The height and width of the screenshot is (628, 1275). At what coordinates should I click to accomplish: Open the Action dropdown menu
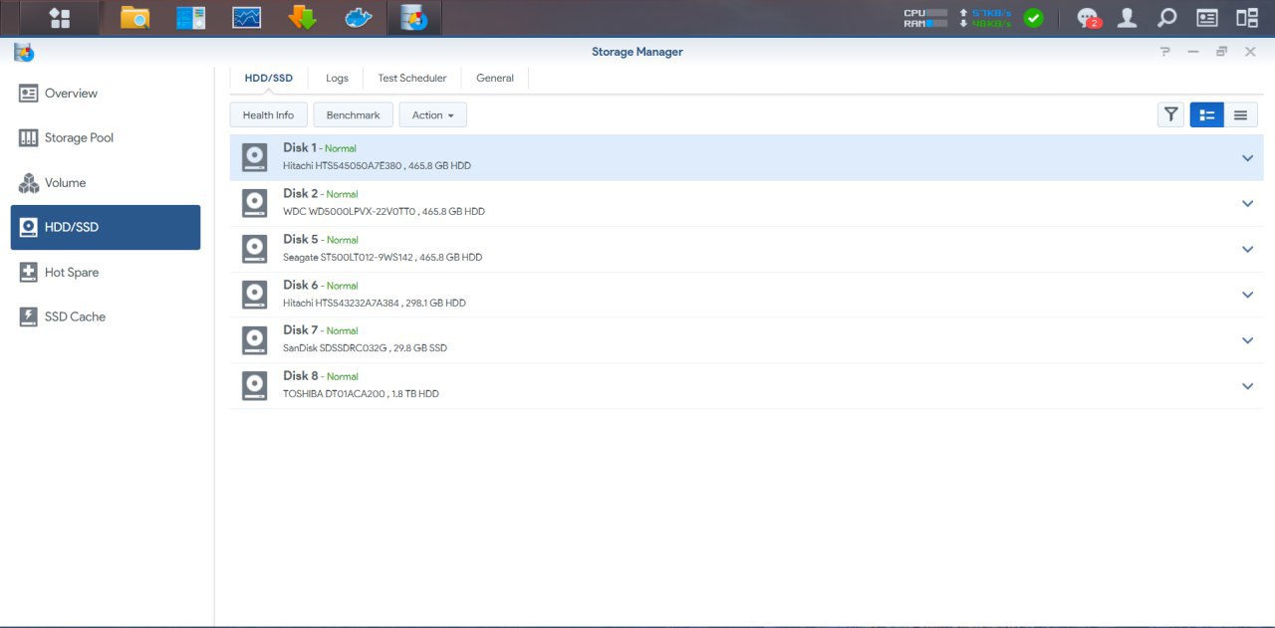(x=432, y=115)
